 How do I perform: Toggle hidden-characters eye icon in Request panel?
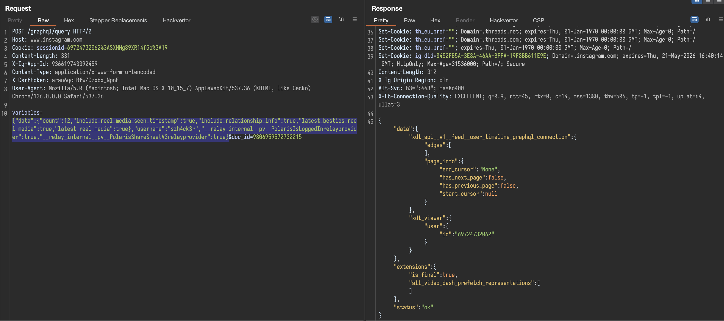pyautogui.click(x=315, y=19)
